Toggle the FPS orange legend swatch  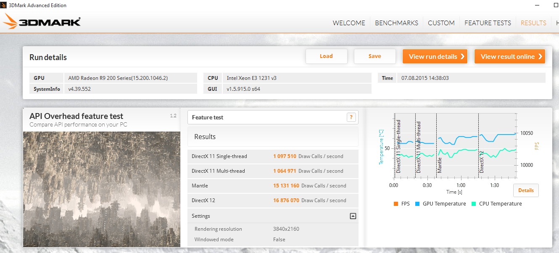coord(396,204)
